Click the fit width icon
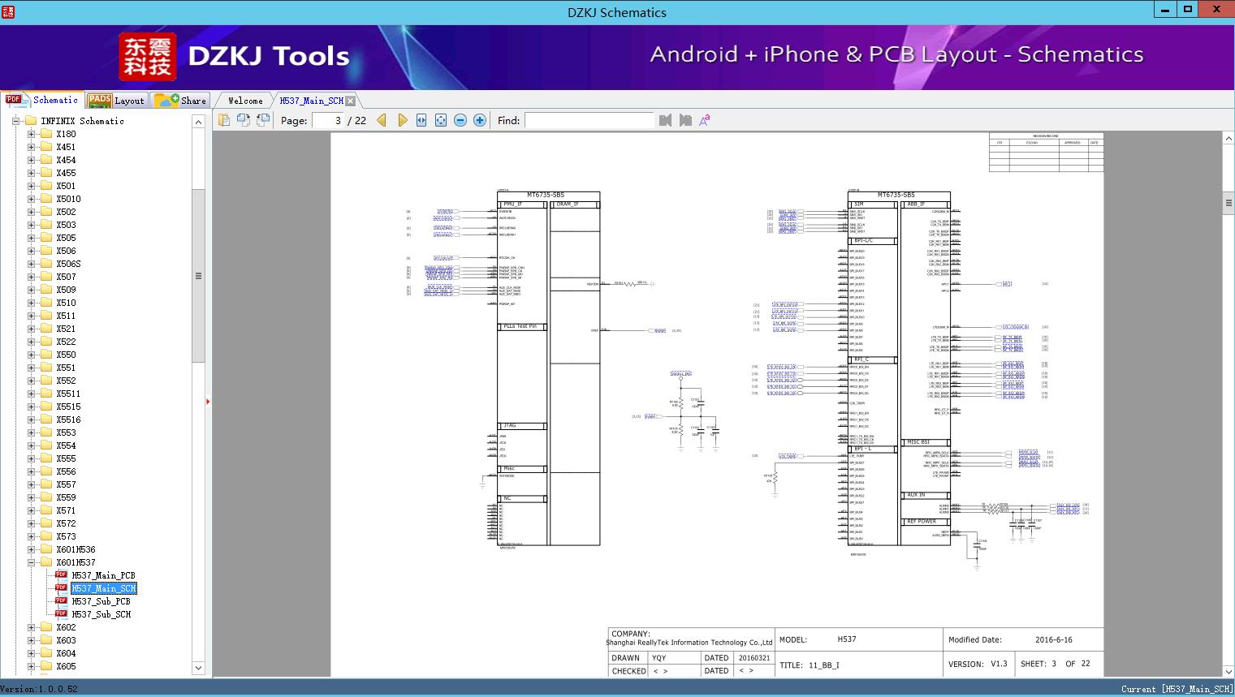Screen dimensions: 1235x697 (421, 120)
